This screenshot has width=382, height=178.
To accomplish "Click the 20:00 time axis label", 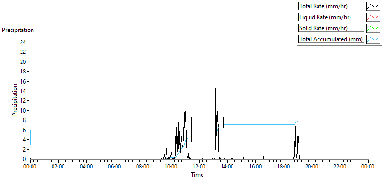I will click(x=312, y=167).
